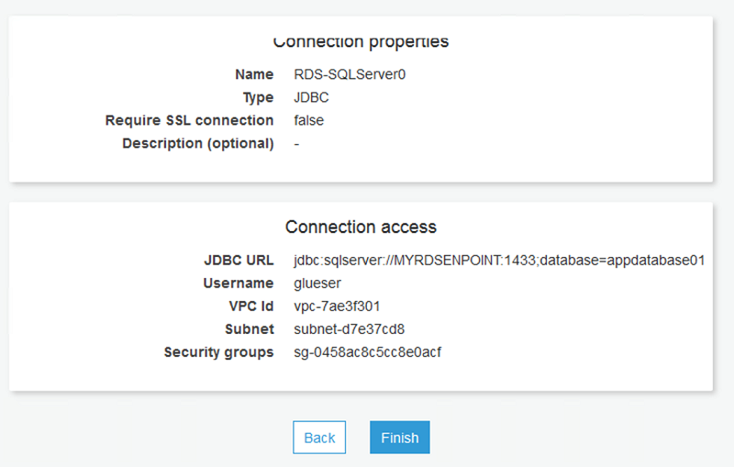Select the SSL value false

tap(309, 120)
